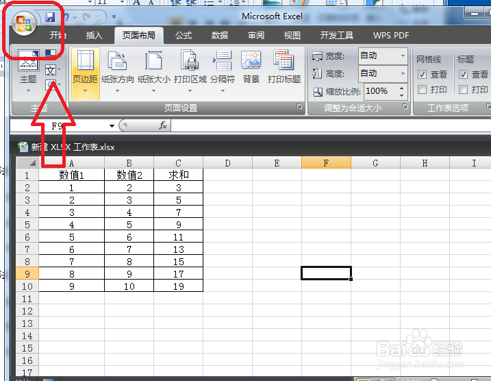The image size is (491, 381).
Task: Switch to 公式 Formulas tab
Action: (x=184, y=35)
